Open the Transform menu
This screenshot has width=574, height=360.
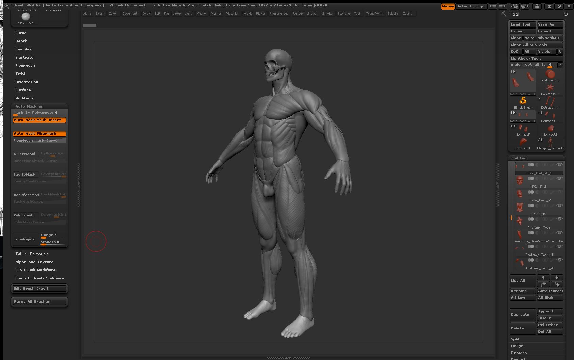click(374, 14)
